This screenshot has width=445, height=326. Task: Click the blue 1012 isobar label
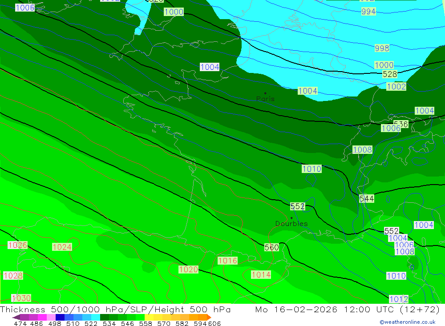[398, 299]
